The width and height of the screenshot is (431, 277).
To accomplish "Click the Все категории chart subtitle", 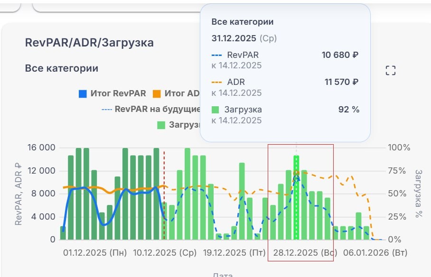I will click(62, 68).
